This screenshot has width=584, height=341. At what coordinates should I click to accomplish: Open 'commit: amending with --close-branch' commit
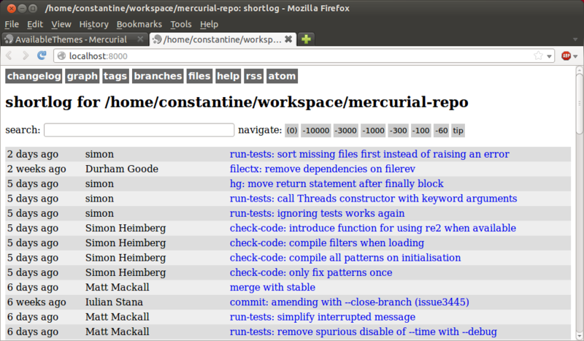pos(350,302)
